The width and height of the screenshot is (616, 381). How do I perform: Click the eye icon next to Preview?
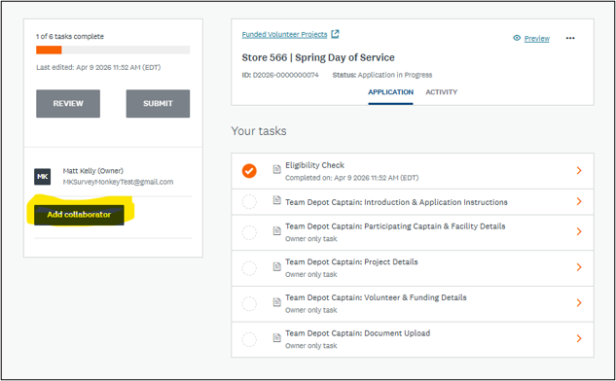[x=517, y=38]
